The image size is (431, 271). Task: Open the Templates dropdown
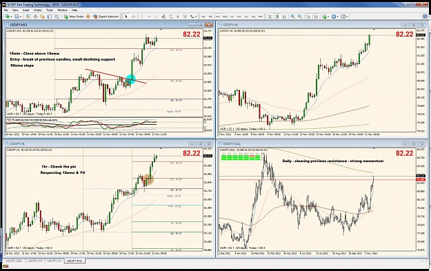[x=344, y=17]
